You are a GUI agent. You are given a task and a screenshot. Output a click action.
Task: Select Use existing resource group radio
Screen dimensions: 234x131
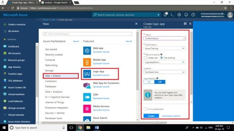click(x=162, y=58)
